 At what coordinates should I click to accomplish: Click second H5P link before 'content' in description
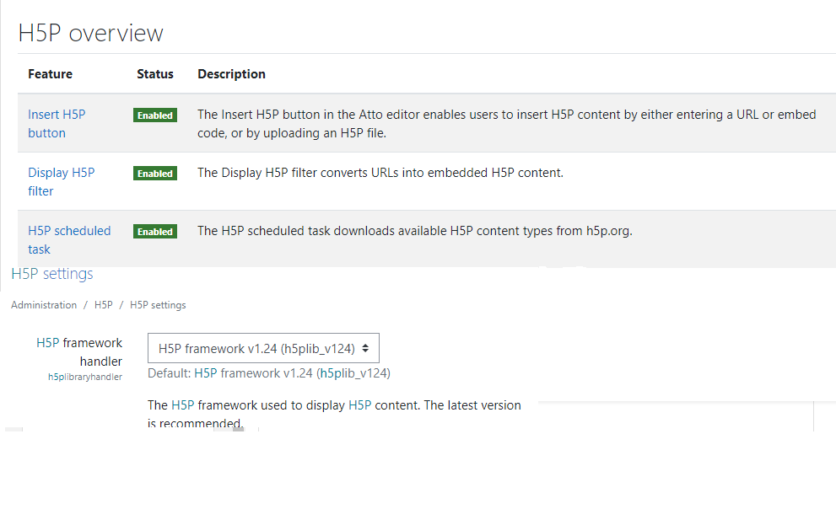(x=360, y=405)
